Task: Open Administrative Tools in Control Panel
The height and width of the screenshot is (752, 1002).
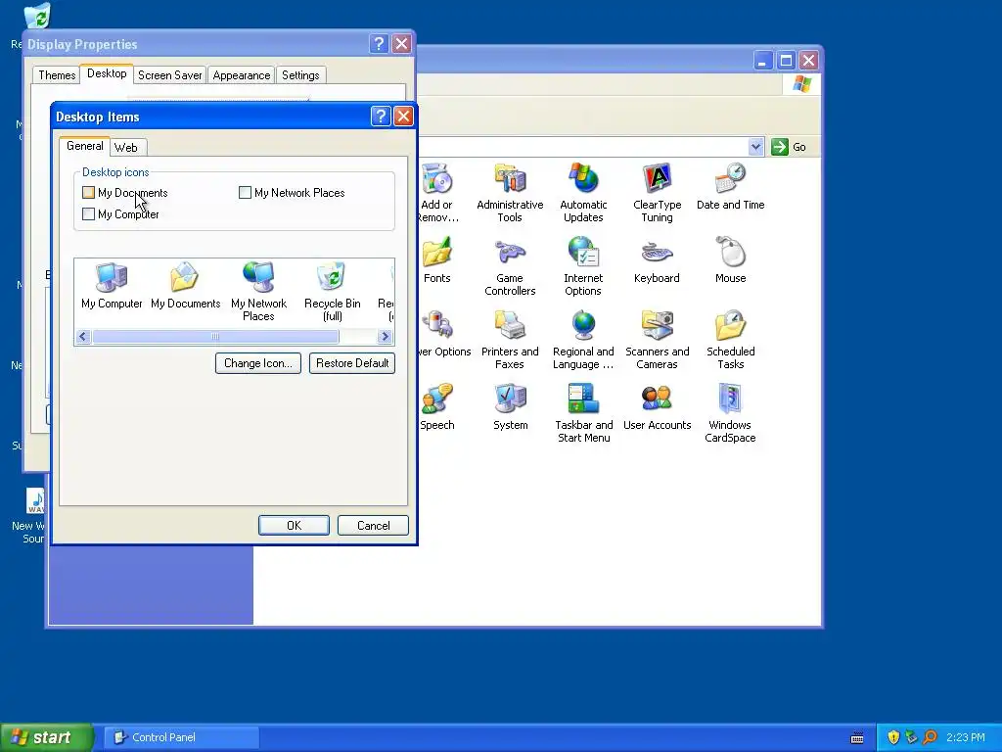Action: coord(510,192)
